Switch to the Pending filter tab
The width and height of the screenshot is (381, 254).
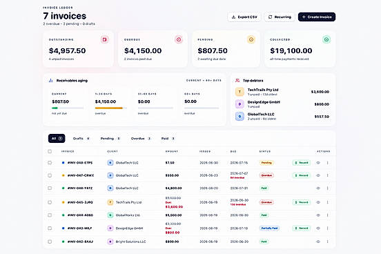(x=110, y=138)
